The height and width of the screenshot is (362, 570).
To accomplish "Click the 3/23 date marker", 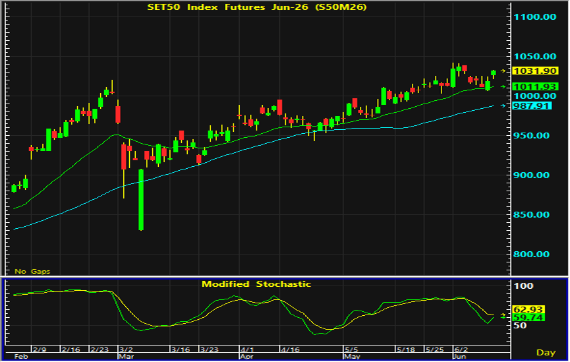I will tap(210, 349).
